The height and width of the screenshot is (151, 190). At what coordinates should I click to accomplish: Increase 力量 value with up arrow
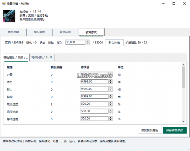(x=110, y=73)
